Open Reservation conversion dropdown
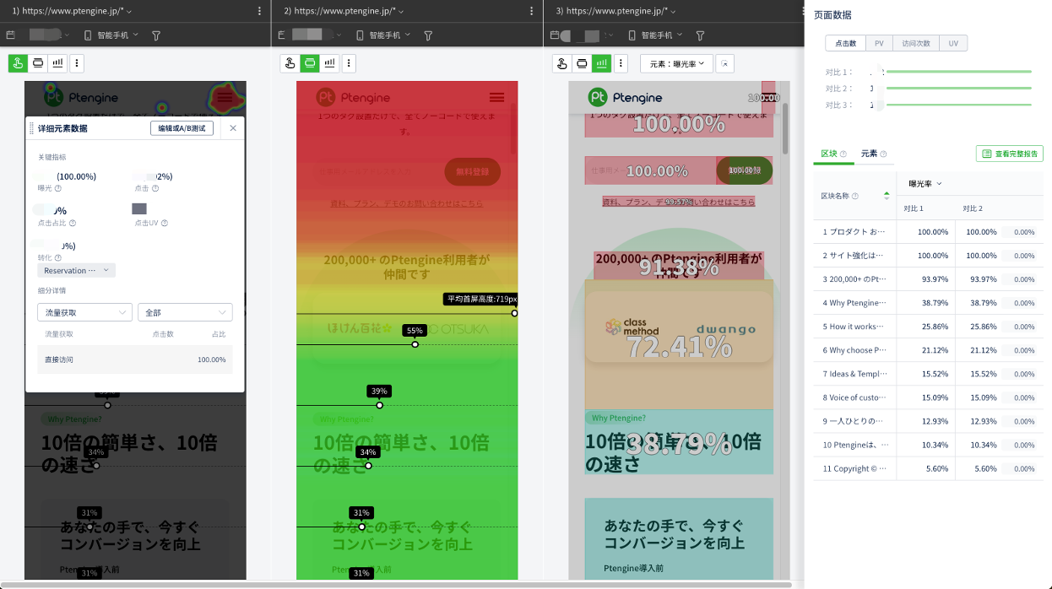Image resolution: width=1052 pixels, height=589 pixels. pyautogui.click(x=76, y=271)
